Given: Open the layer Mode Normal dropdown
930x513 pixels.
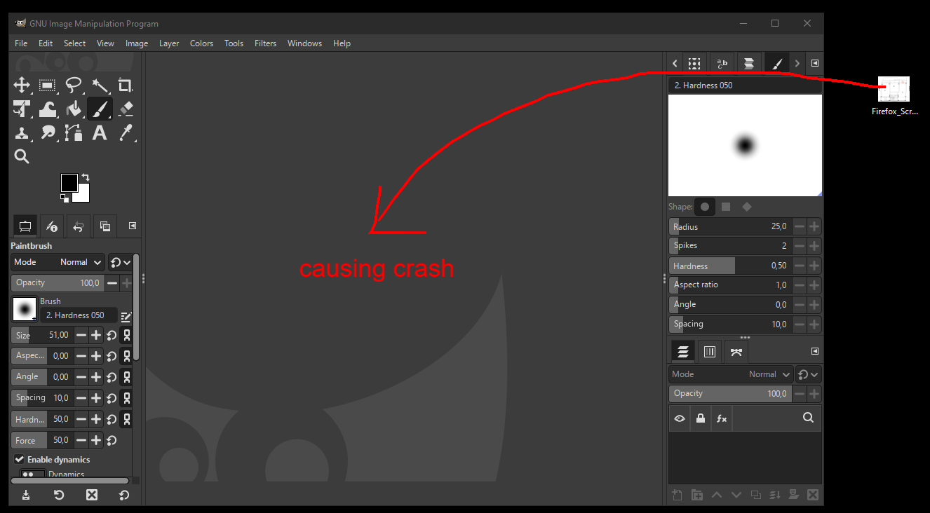Looking at the screenshot, I should pyautogui.click(x=731, y=374).
